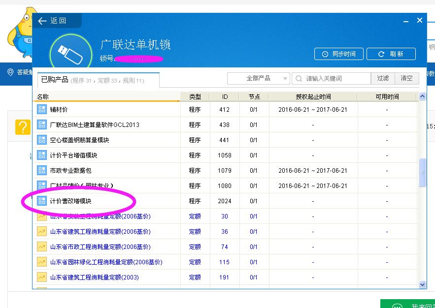Click the program icon beside 辅材价

point(42,109)
